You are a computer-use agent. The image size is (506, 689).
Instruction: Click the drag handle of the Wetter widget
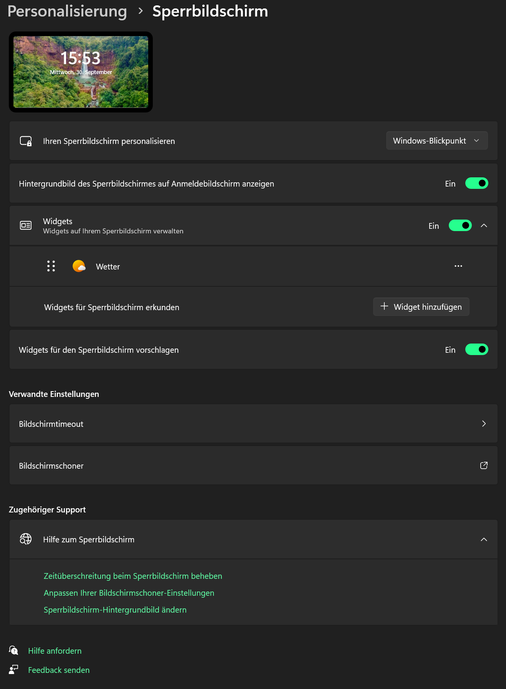[x=51, y=266]
